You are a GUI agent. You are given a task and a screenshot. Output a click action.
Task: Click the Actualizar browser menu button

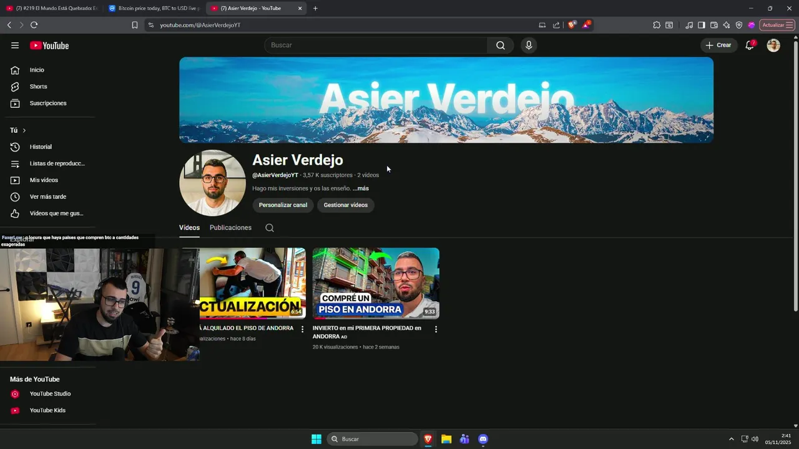(777, 25)
